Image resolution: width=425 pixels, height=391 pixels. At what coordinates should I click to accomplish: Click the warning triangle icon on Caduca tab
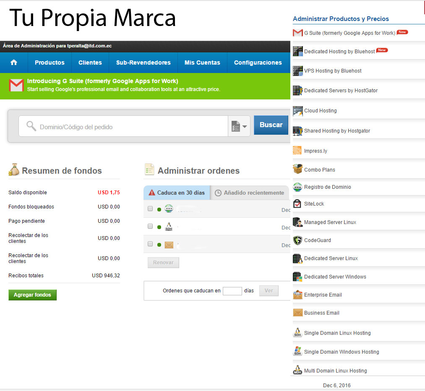[152, 193]
